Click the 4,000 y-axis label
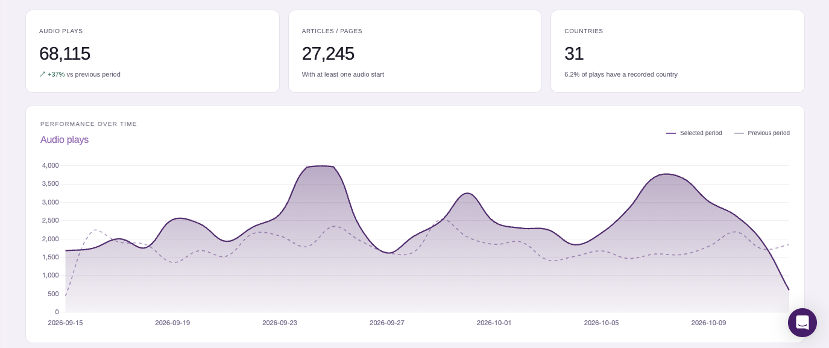 [x=50, y=165]
